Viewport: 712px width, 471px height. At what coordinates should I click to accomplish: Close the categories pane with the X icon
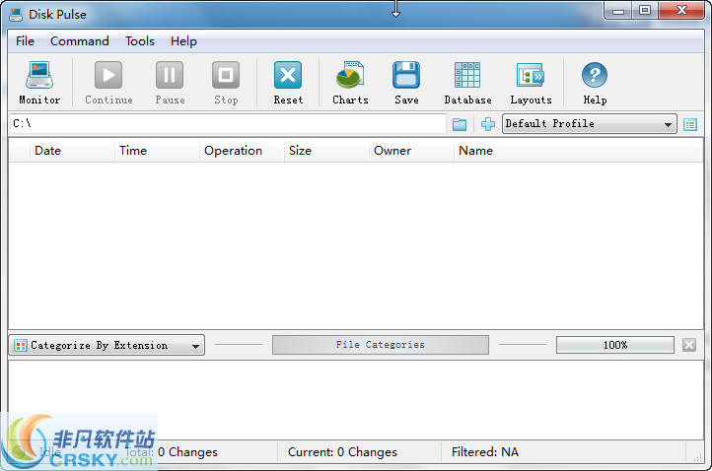click(x=689, y=345)
